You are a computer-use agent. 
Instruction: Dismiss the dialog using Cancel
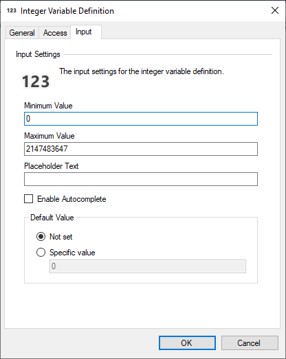250,343
